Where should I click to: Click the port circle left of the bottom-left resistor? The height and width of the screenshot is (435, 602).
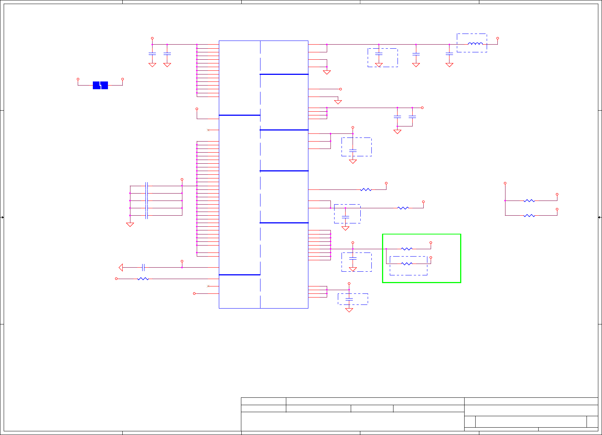(116, 279)
